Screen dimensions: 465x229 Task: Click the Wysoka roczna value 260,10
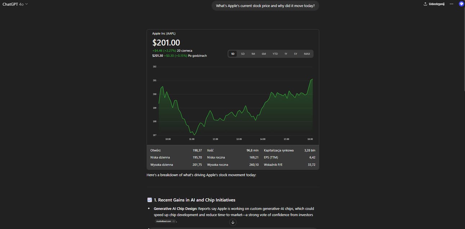[254, 165]
